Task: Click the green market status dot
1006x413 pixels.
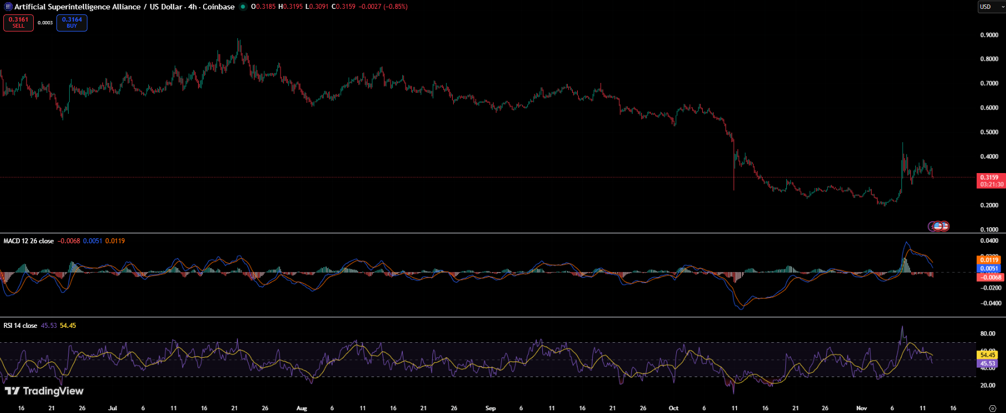Action: [243, 7]
